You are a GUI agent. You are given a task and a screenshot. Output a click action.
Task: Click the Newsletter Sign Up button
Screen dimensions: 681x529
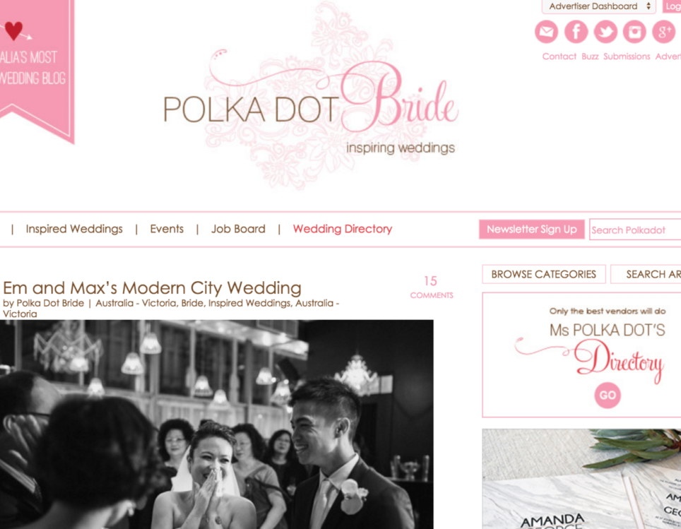tap(532, 230)
